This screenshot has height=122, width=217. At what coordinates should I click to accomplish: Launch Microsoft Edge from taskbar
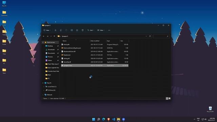(103, 119)
